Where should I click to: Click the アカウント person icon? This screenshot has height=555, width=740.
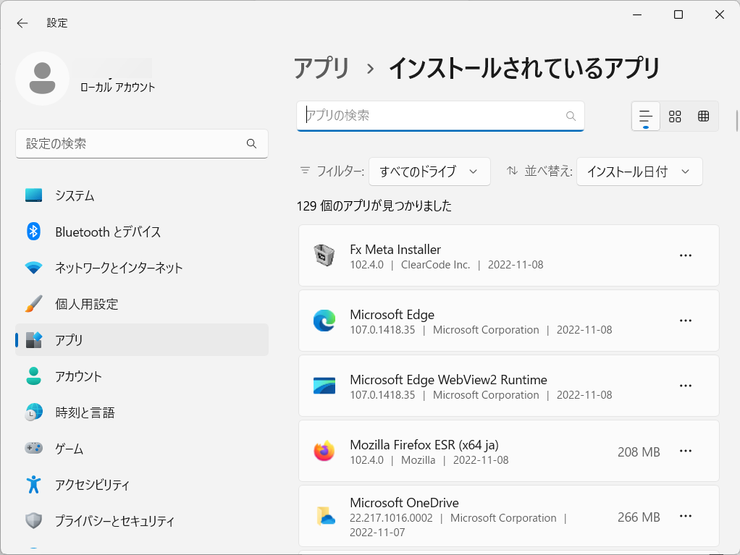point(33,376)
